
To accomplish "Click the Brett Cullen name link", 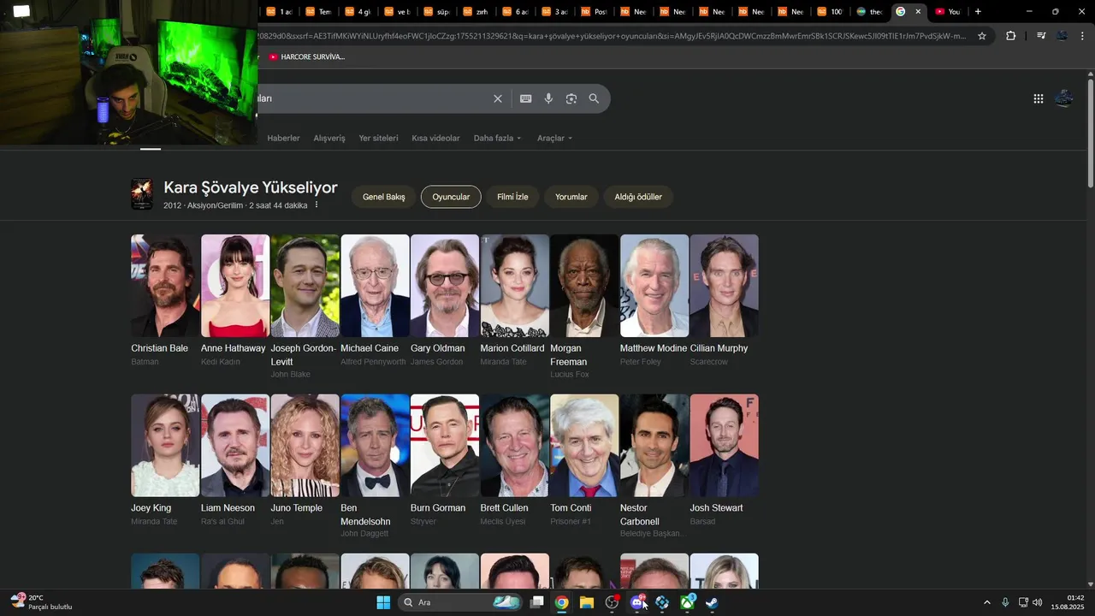I will click(x=504, y=508).
